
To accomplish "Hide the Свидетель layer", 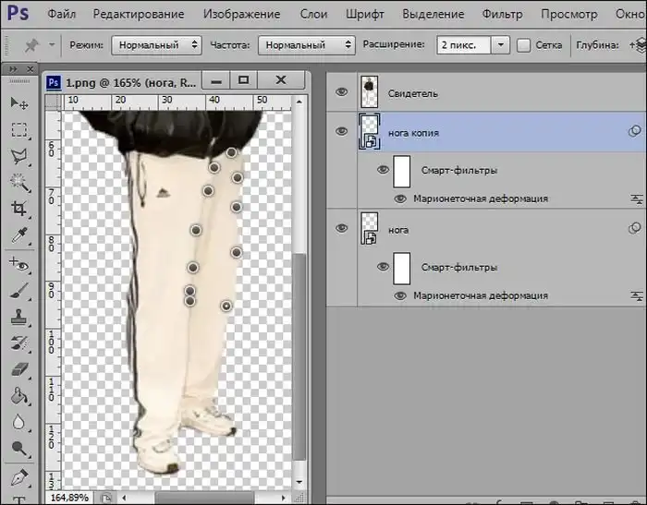I will [342, 92].
